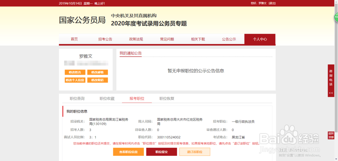This screenshot has width=338, height=161.
Task: Click the username 罗雅文 in profile card
Action: (x=86, y=56)
